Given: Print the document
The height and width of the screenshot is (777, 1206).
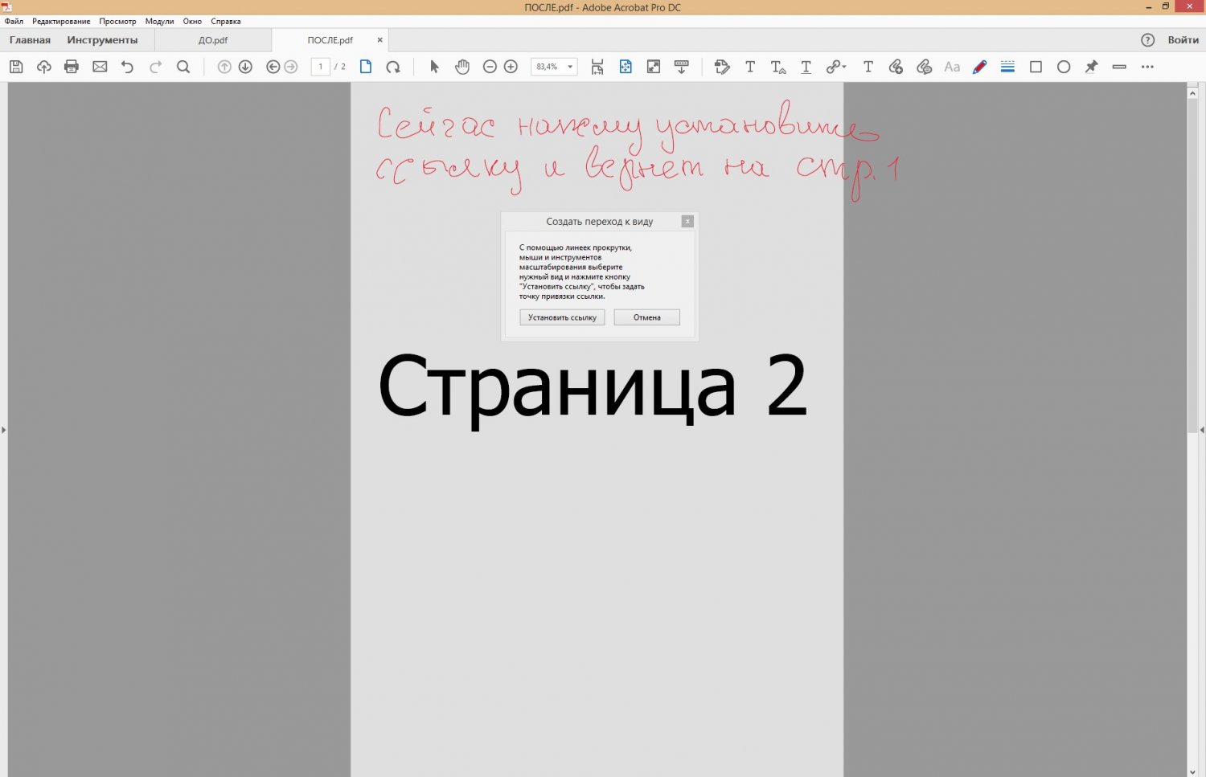Looking at the screenshot, I should 72,67.
